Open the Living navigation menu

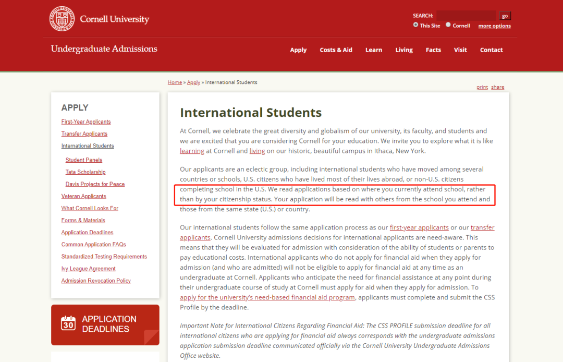[x=404, y=50]
